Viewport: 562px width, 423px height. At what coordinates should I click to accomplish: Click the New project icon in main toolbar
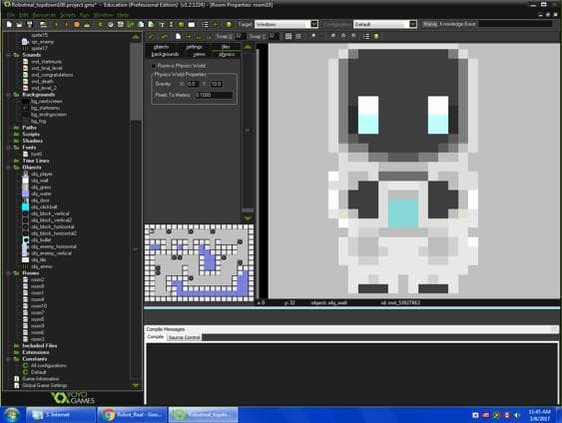[9, 24]
